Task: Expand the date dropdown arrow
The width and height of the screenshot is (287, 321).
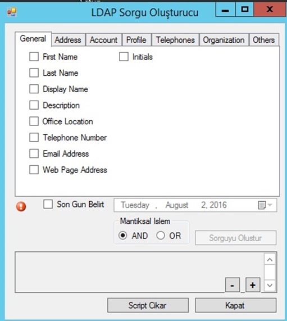Action: point(270,205)
